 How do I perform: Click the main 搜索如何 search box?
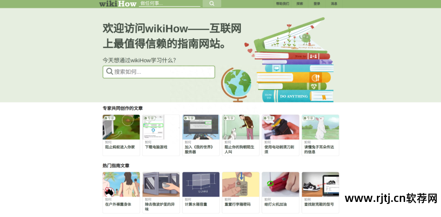pyautogui.click(x=158, y=72)
